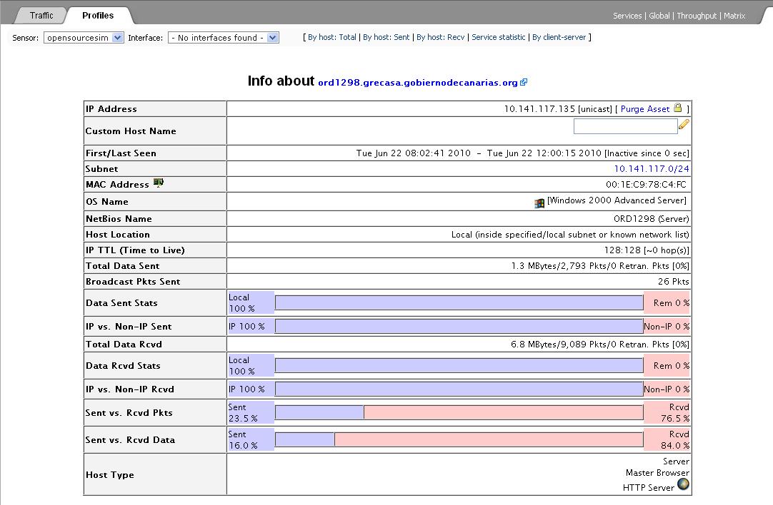Image resolution: width=773 pixels, height=505 pixels.
Task: Click the Windows logo icon in OS Name
Action: (x=539, y=203)
